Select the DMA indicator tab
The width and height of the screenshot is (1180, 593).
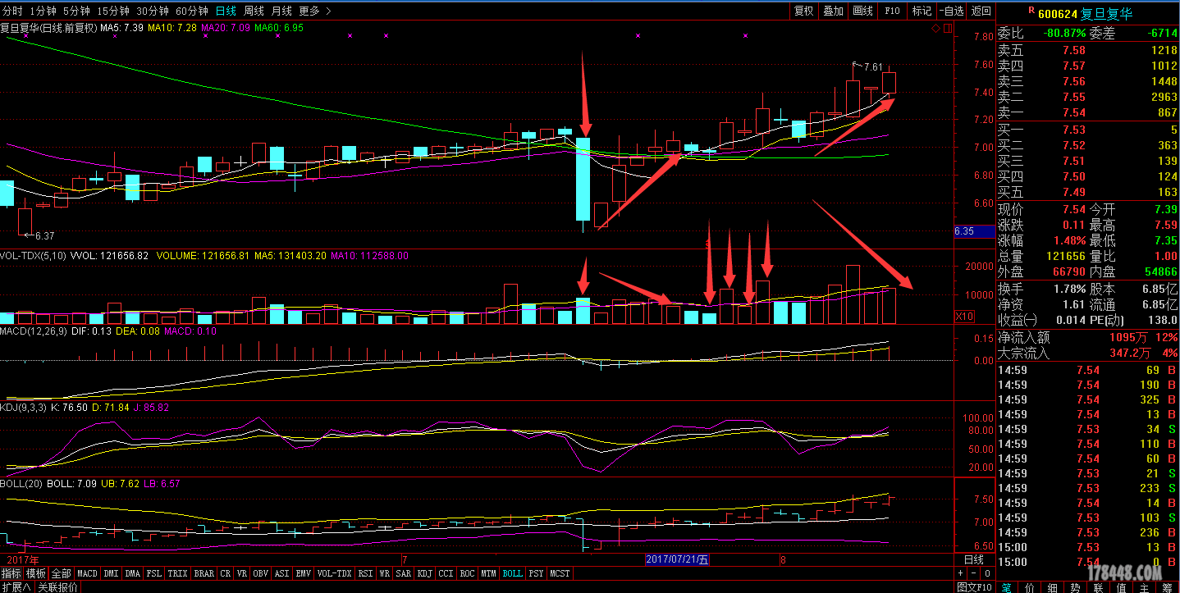click(133, 573)
